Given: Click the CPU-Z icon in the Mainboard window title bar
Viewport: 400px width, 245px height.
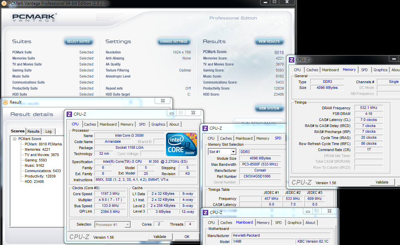Looking at the screenshot, I should tap(206, 212).
